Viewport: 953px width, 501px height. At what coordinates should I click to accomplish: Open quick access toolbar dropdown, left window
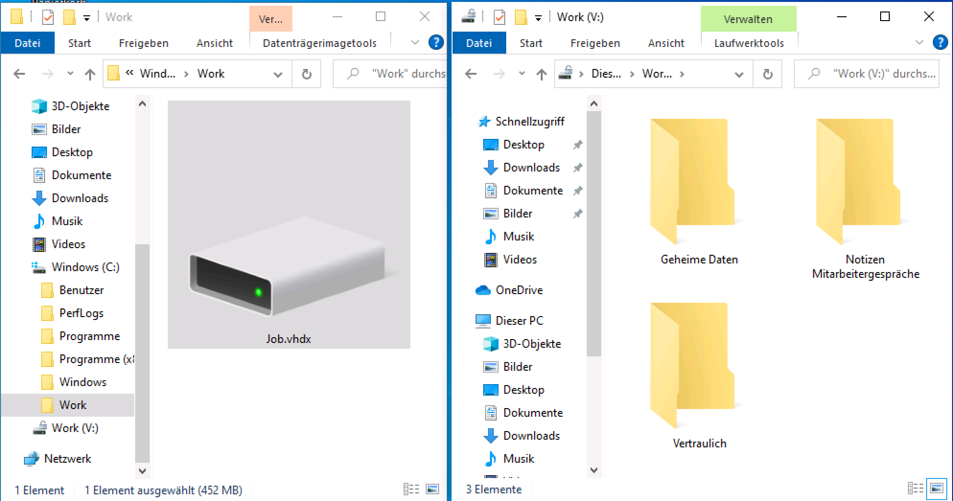point(87,18)
